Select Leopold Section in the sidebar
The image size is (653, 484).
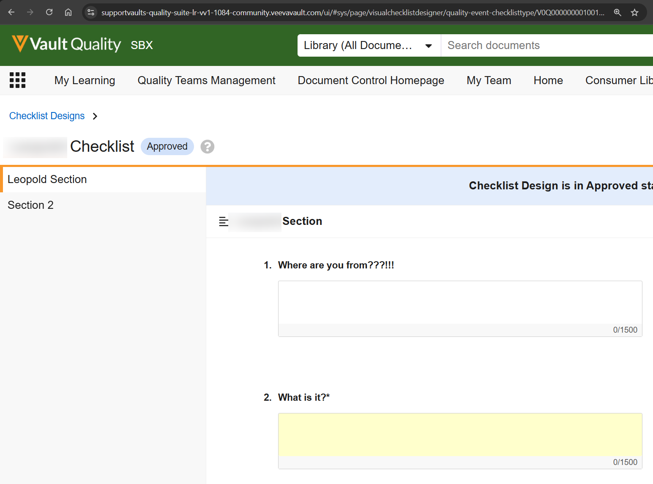(47, 179)
